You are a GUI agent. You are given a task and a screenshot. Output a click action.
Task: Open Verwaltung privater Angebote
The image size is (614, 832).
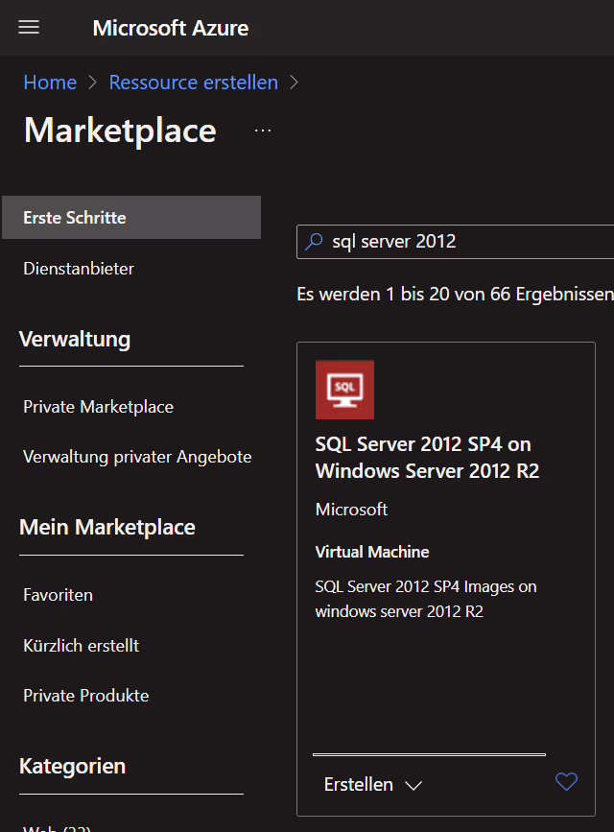tap(137, 457)
